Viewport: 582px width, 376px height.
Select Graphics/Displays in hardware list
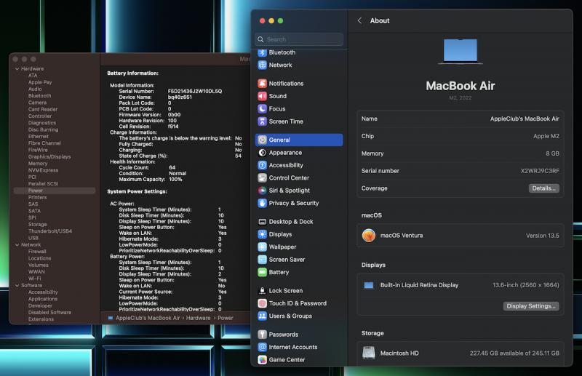pyautogui.click(x=49, y=156)
